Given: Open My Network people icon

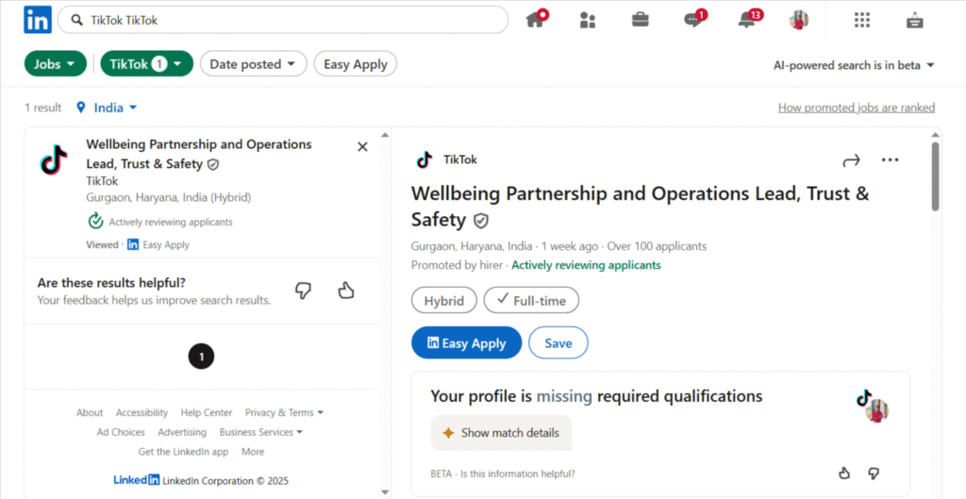Looking at the screenshot, I should [588, 21].
